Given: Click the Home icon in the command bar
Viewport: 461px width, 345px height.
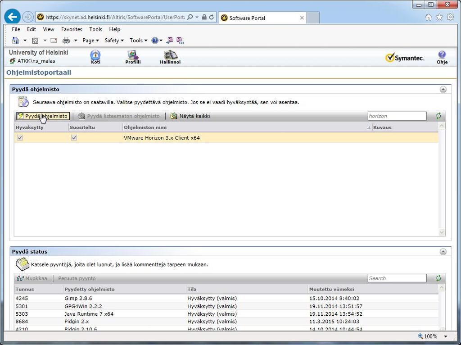Looking at the screenshot, I should pos(15,40).
